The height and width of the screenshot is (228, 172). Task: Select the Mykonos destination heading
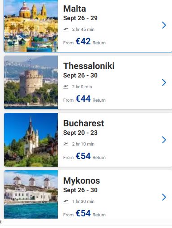click(82, 181)
